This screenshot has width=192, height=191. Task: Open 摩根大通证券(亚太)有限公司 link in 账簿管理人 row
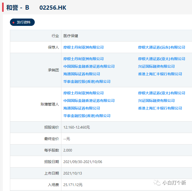point(161,93)
